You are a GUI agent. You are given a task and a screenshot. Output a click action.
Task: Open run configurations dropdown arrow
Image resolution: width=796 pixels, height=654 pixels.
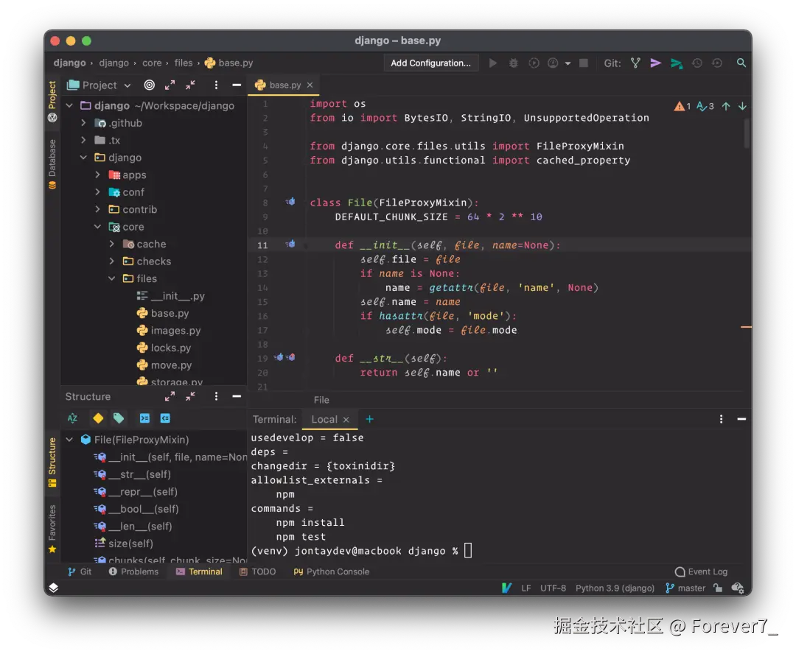[x=568, y=63]
